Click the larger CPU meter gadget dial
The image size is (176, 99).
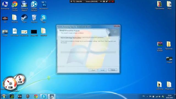[x=10, y=84]
